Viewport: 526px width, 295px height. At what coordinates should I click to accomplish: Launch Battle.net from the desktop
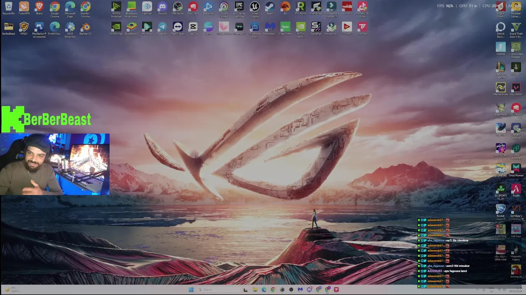pos(208,8)
